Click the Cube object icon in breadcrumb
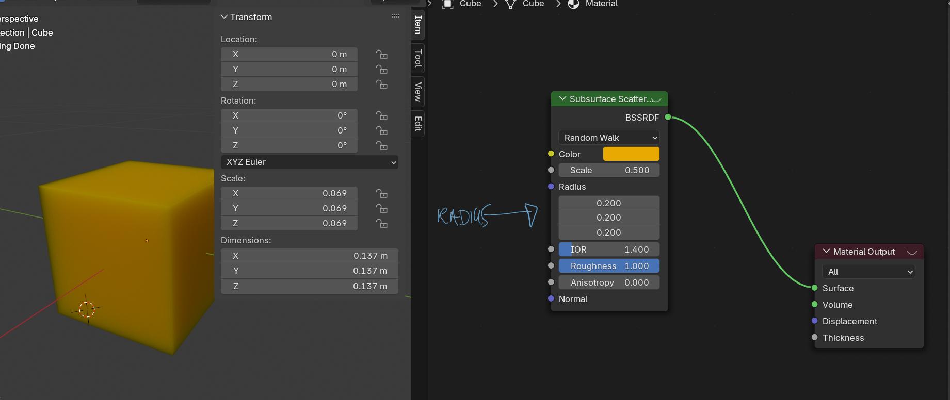Viewport: 950px width, 400px height. [x=447, y=4]
